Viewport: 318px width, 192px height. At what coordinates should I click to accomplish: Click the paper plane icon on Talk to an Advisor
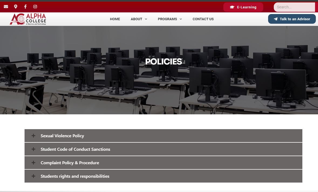click(x=276, y=19)
